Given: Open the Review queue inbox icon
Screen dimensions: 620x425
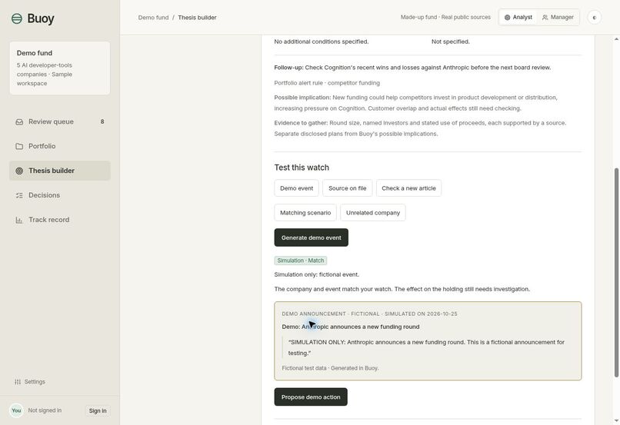Looking at the screenshot, I should [x=19, y=121].
